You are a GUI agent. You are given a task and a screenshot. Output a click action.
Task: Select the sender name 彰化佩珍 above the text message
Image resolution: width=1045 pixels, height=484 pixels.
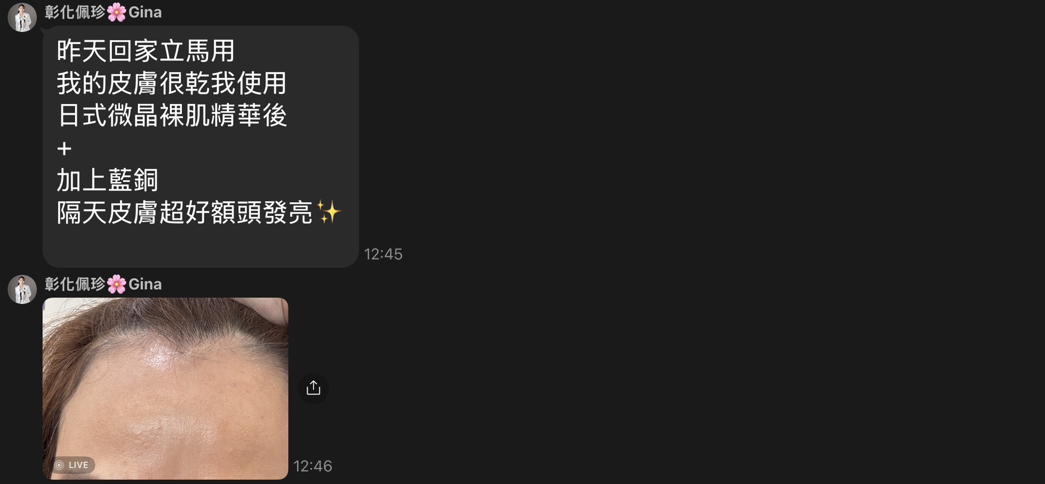coord(75,12)
